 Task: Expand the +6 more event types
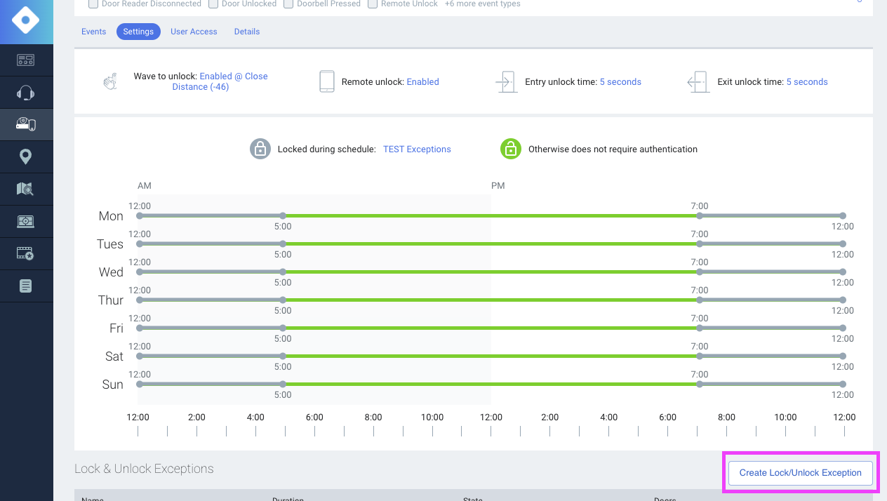coord(482,4)
